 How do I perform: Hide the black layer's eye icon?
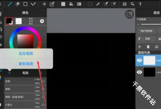point(139,72)
